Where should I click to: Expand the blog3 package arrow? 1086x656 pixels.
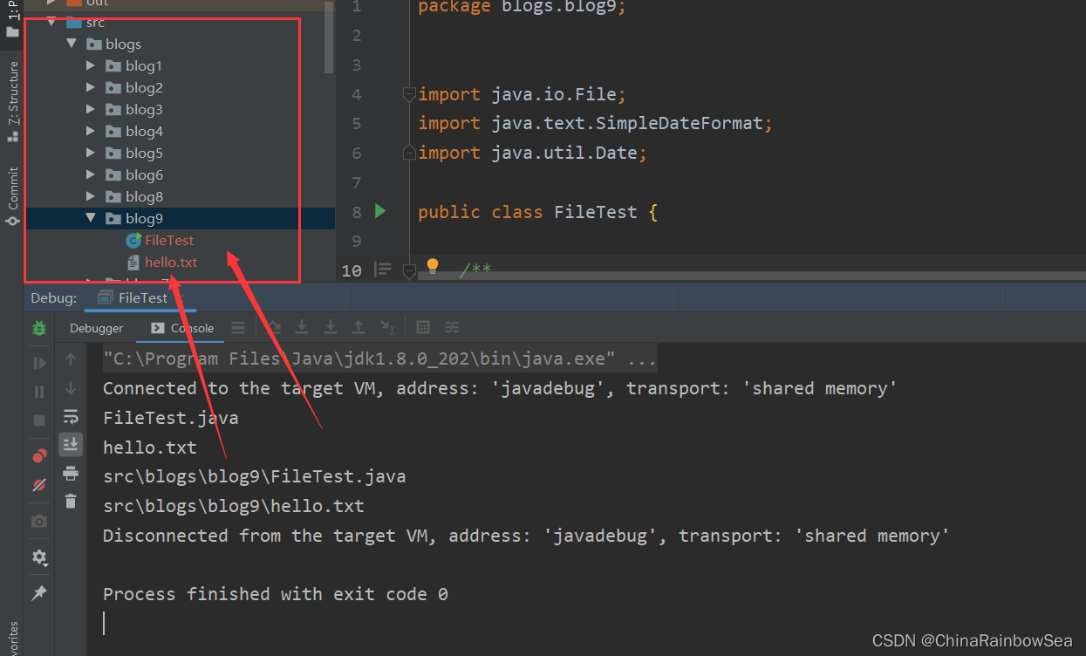(x=91, y=109)
